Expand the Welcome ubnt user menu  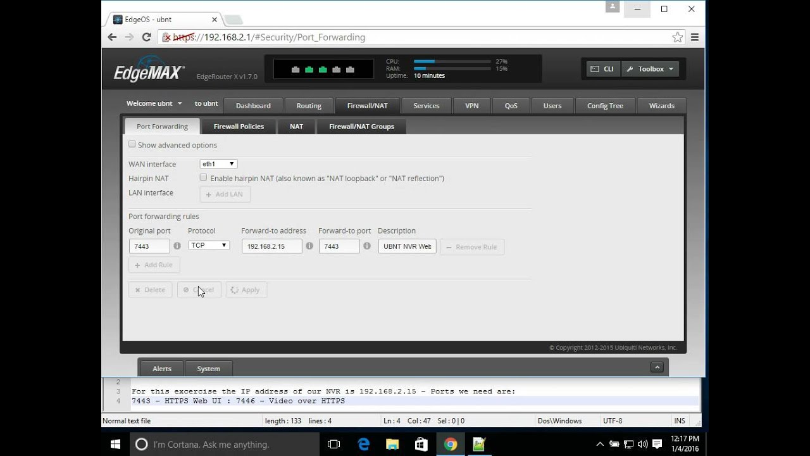(154, 103)
